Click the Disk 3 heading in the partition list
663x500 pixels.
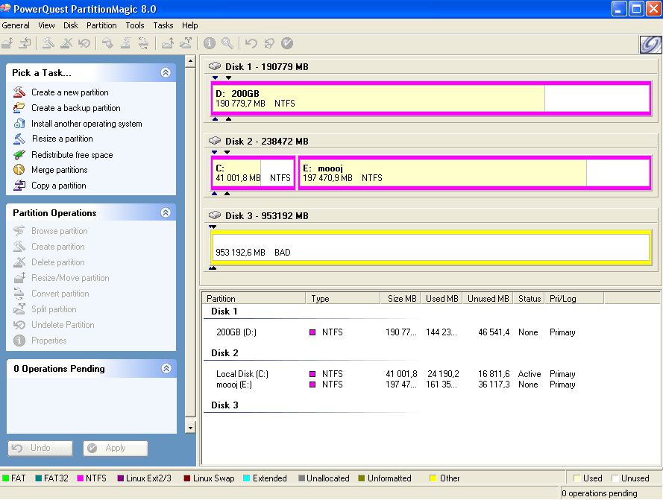tap(224, 405)
